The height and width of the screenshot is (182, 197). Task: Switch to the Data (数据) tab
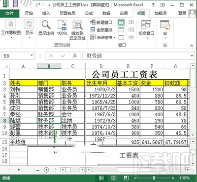(106, 13)
